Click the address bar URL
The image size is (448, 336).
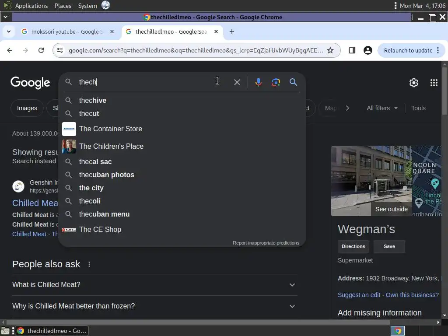196,51
